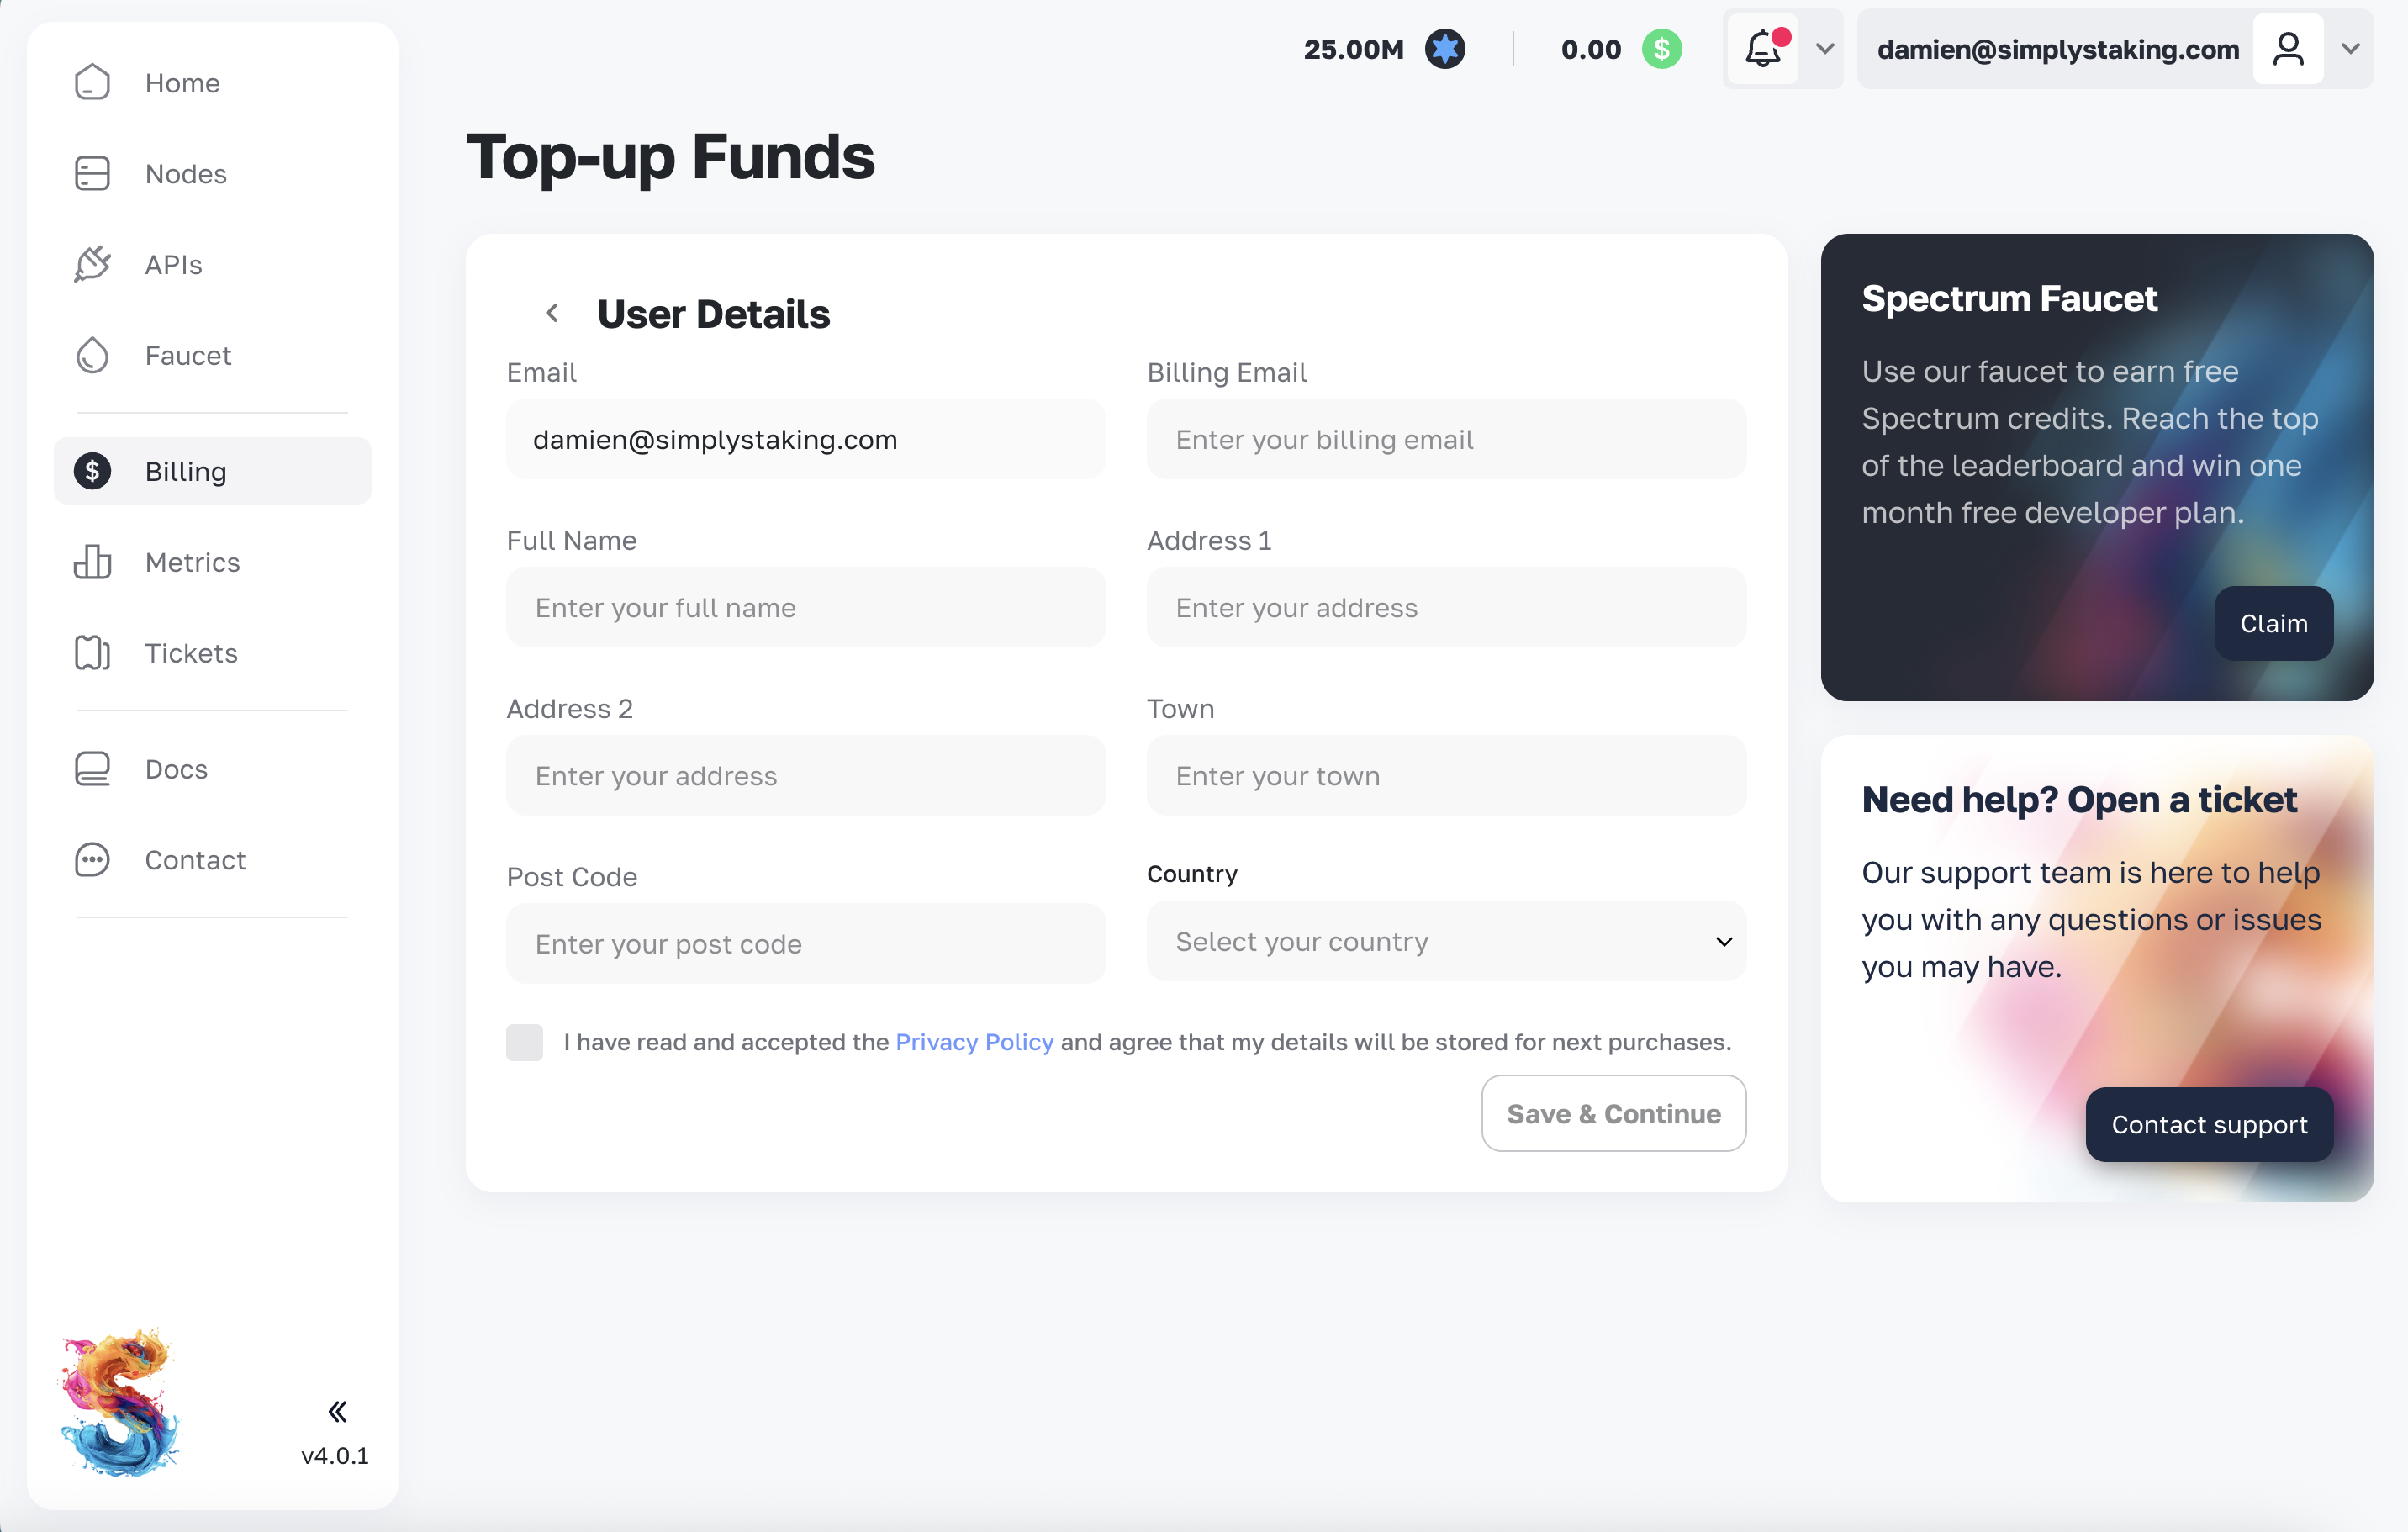Open the Nodes menu item

(x=212, y=173)
